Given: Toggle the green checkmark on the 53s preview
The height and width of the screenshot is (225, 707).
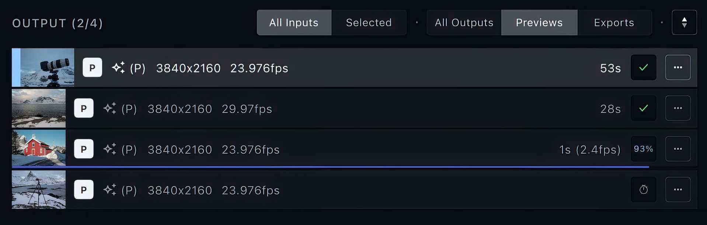Looking at the screenshot, I should (x=643, y=67).
